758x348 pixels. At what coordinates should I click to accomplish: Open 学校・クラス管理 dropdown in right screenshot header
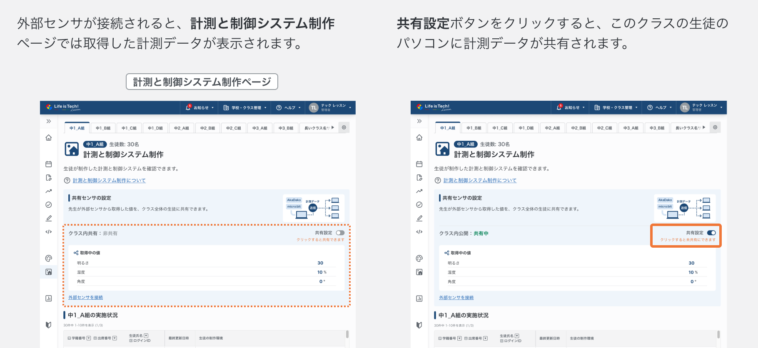click(x=616, y=108)
